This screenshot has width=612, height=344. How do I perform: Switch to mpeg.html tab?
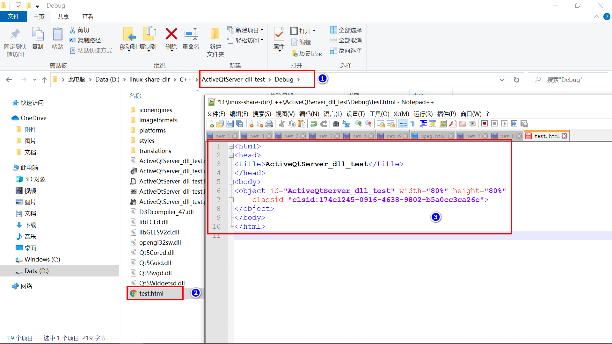433,136
